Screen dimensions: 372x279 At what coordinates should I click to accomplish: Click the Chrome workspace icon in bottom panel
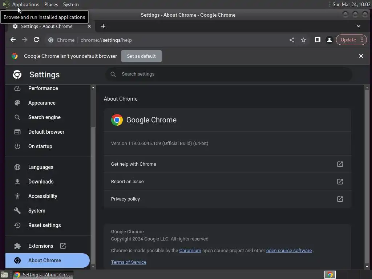330,275
